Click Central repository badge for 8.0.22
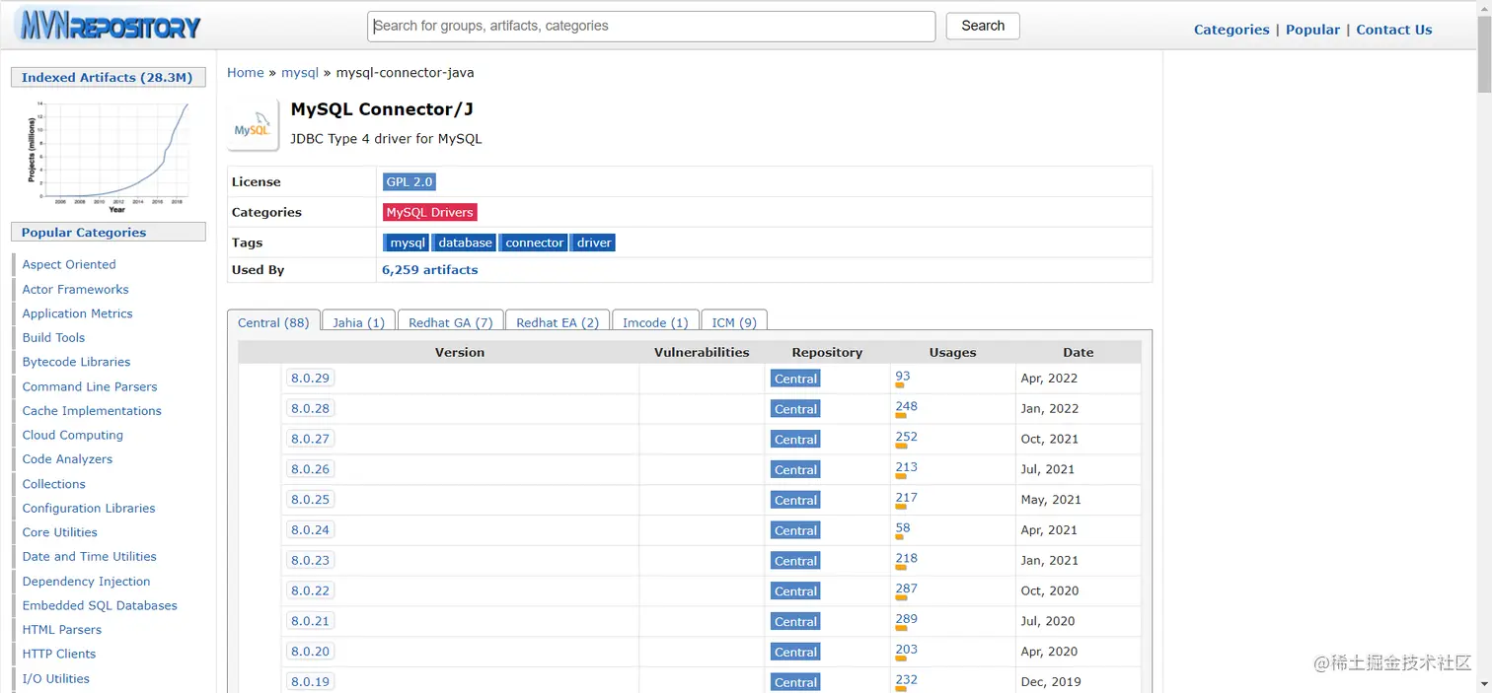This screenshot has width=1492, height=693. [x=795, y=591]
